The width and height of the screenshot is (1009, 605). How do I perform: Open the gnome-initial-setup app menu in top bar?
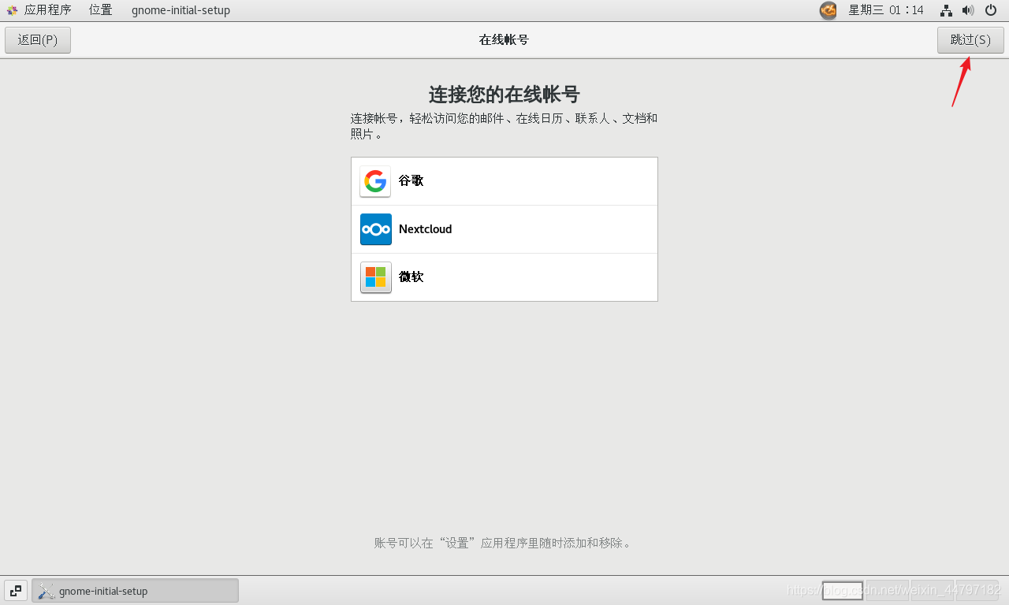[181, 10]
